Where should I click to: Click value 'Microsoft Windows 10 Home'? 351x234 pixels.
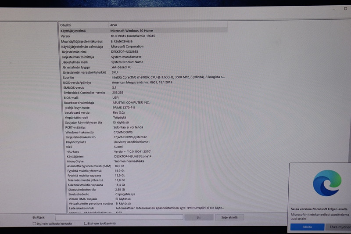[x=131, y=31]
